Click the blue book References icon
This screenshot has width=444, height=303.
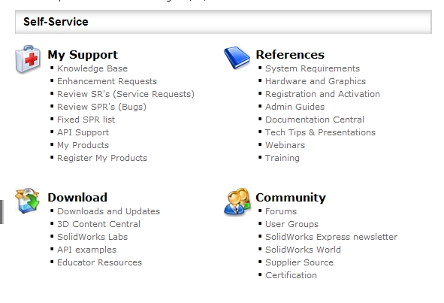pyautogui.click(x=237, y=58)
